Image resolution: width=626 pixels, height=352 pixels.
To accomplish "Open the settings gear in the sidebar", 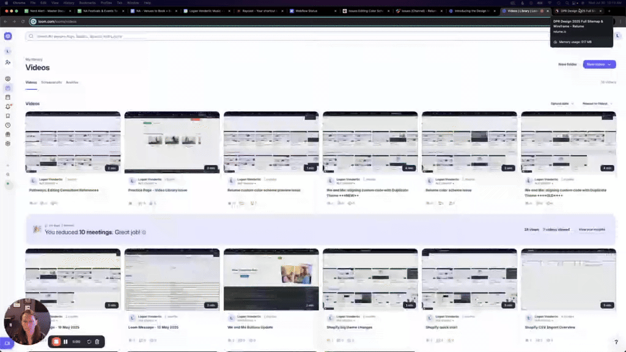I will click(x=8, y=144).
